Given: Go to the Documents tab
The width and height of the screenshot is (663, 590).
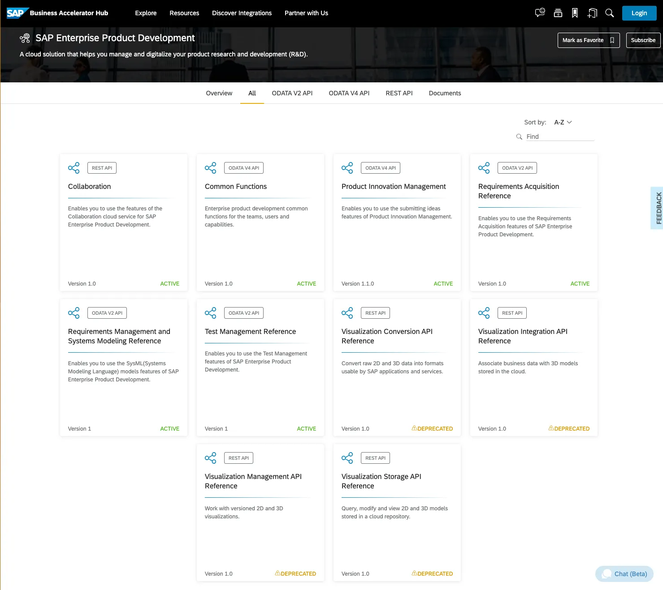Looking at the screenshot, I should point(445,93).
